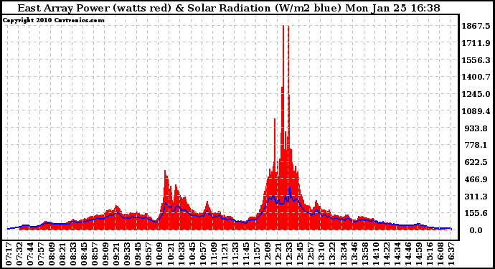Click the 13:22 time label

pos(332,254)
